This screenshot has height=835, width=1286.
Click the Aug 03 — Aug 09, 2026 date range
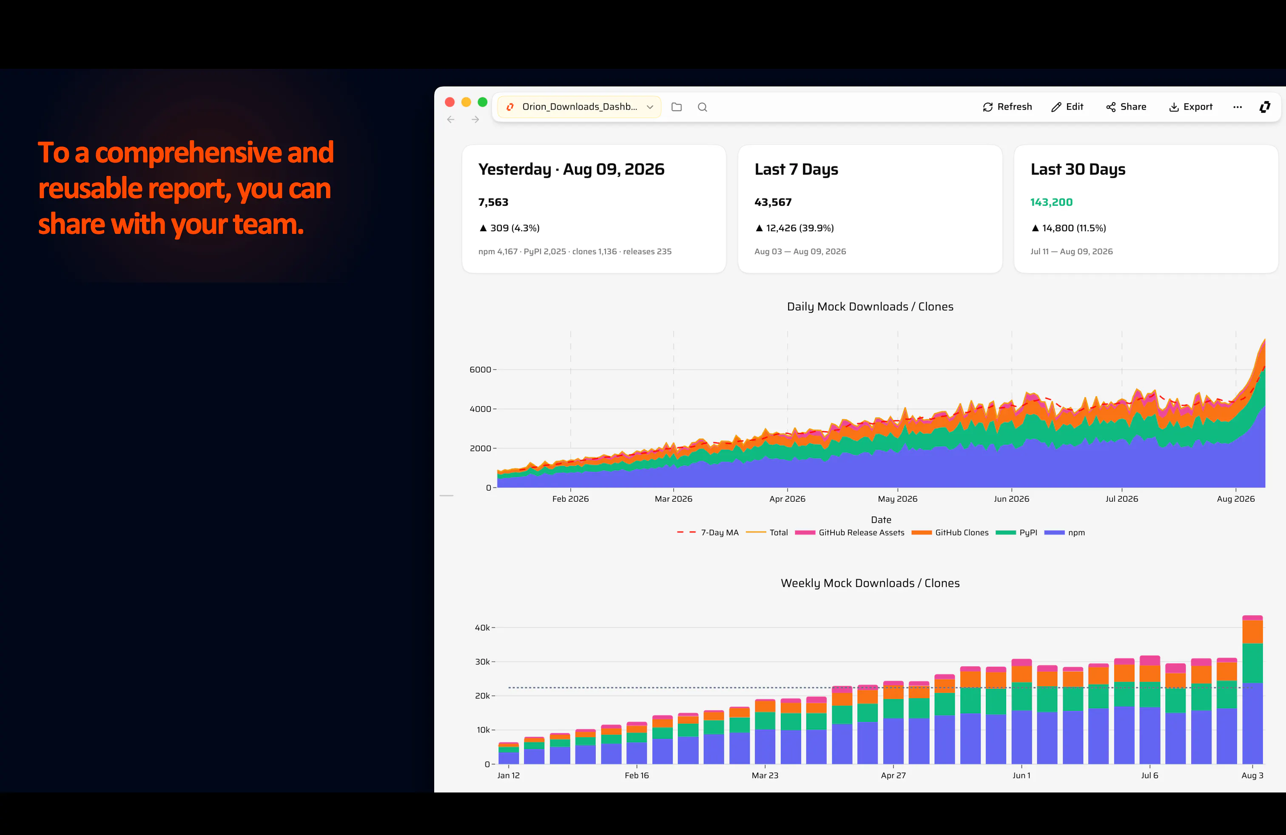click(800, 252)
